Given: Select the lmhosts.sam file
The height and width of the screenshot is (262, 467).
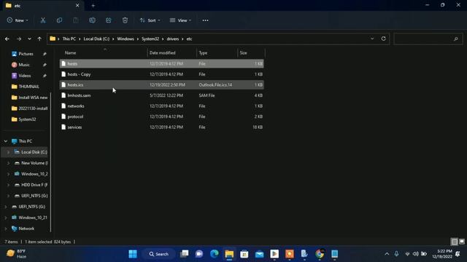Looking at the screenshot, I should click(161, 95).
